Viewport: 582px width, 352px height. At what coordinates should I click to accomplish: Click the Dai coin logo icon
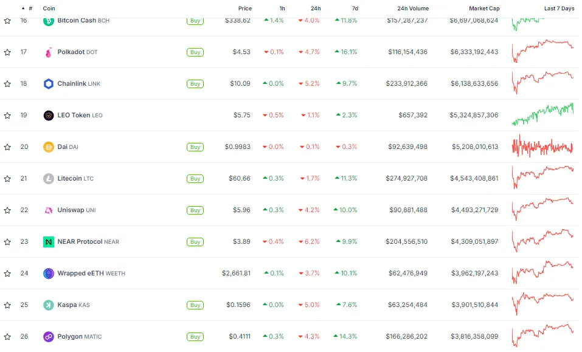click(49, 147)
